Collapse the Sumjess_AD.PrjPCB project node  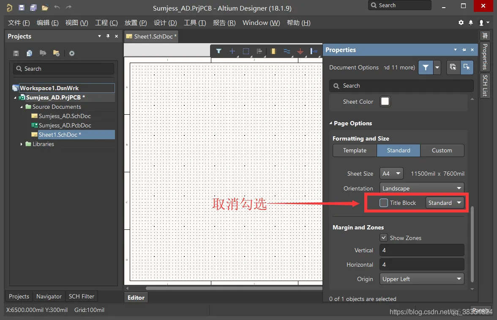[15, 97]
